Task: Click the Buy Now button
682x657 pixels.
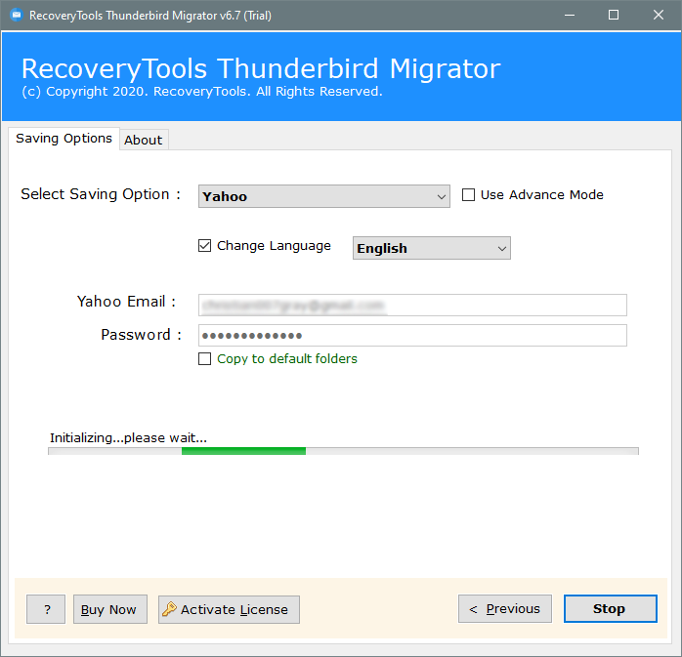Action: pyautogui.click(x=110, y=609)
